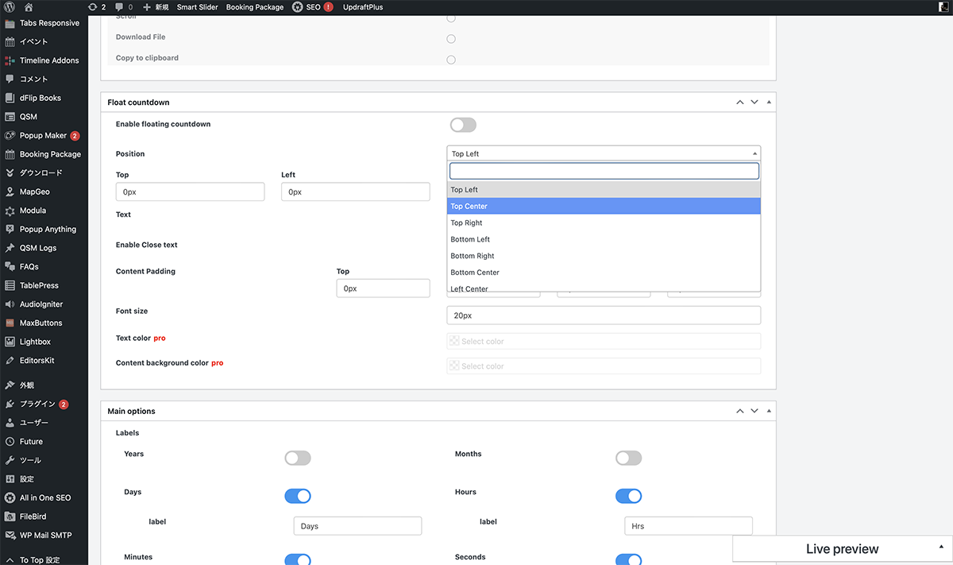Click the MapGeo pin icon in sidebar
This screenshot has height=565, width=953.
[10, 192]
